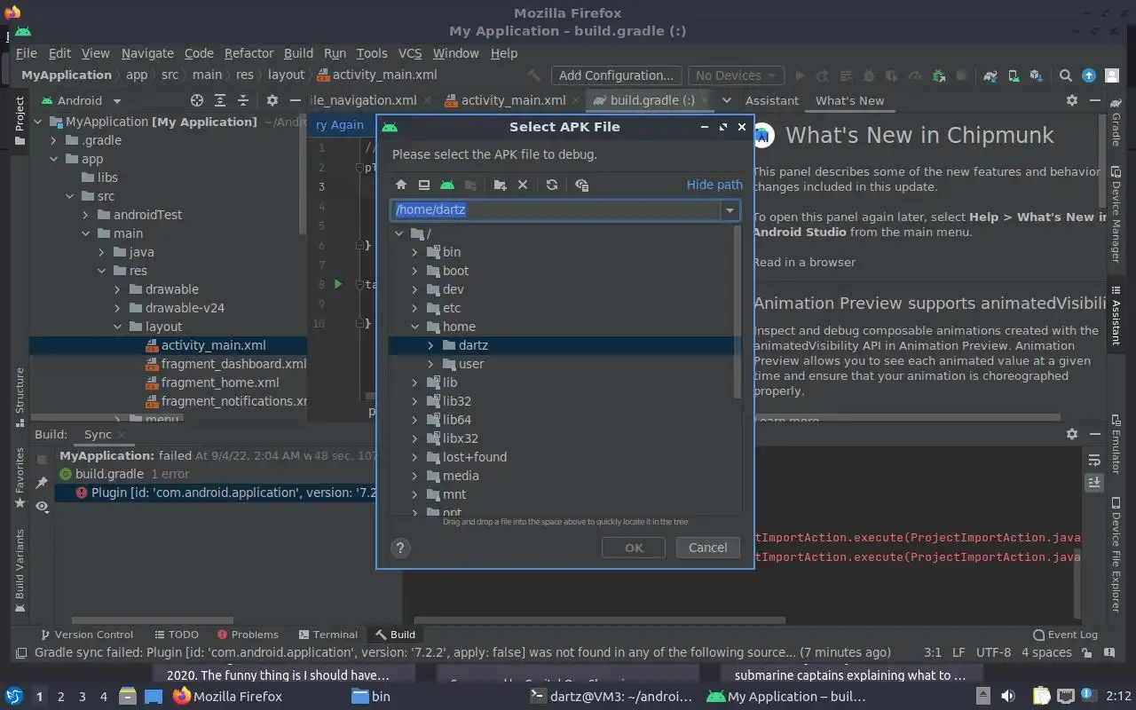
Task: Toggle soft-wrap icon in Build output
Action: coord(1094,461)
